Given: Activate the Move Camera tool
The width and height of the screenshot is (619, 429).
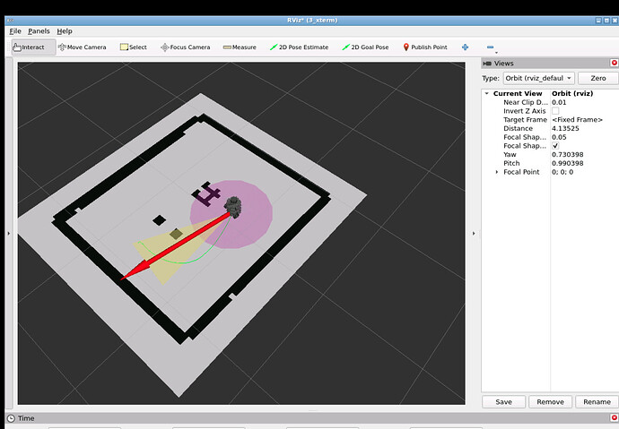Looking at the screenshot, I should click(83, 47).
